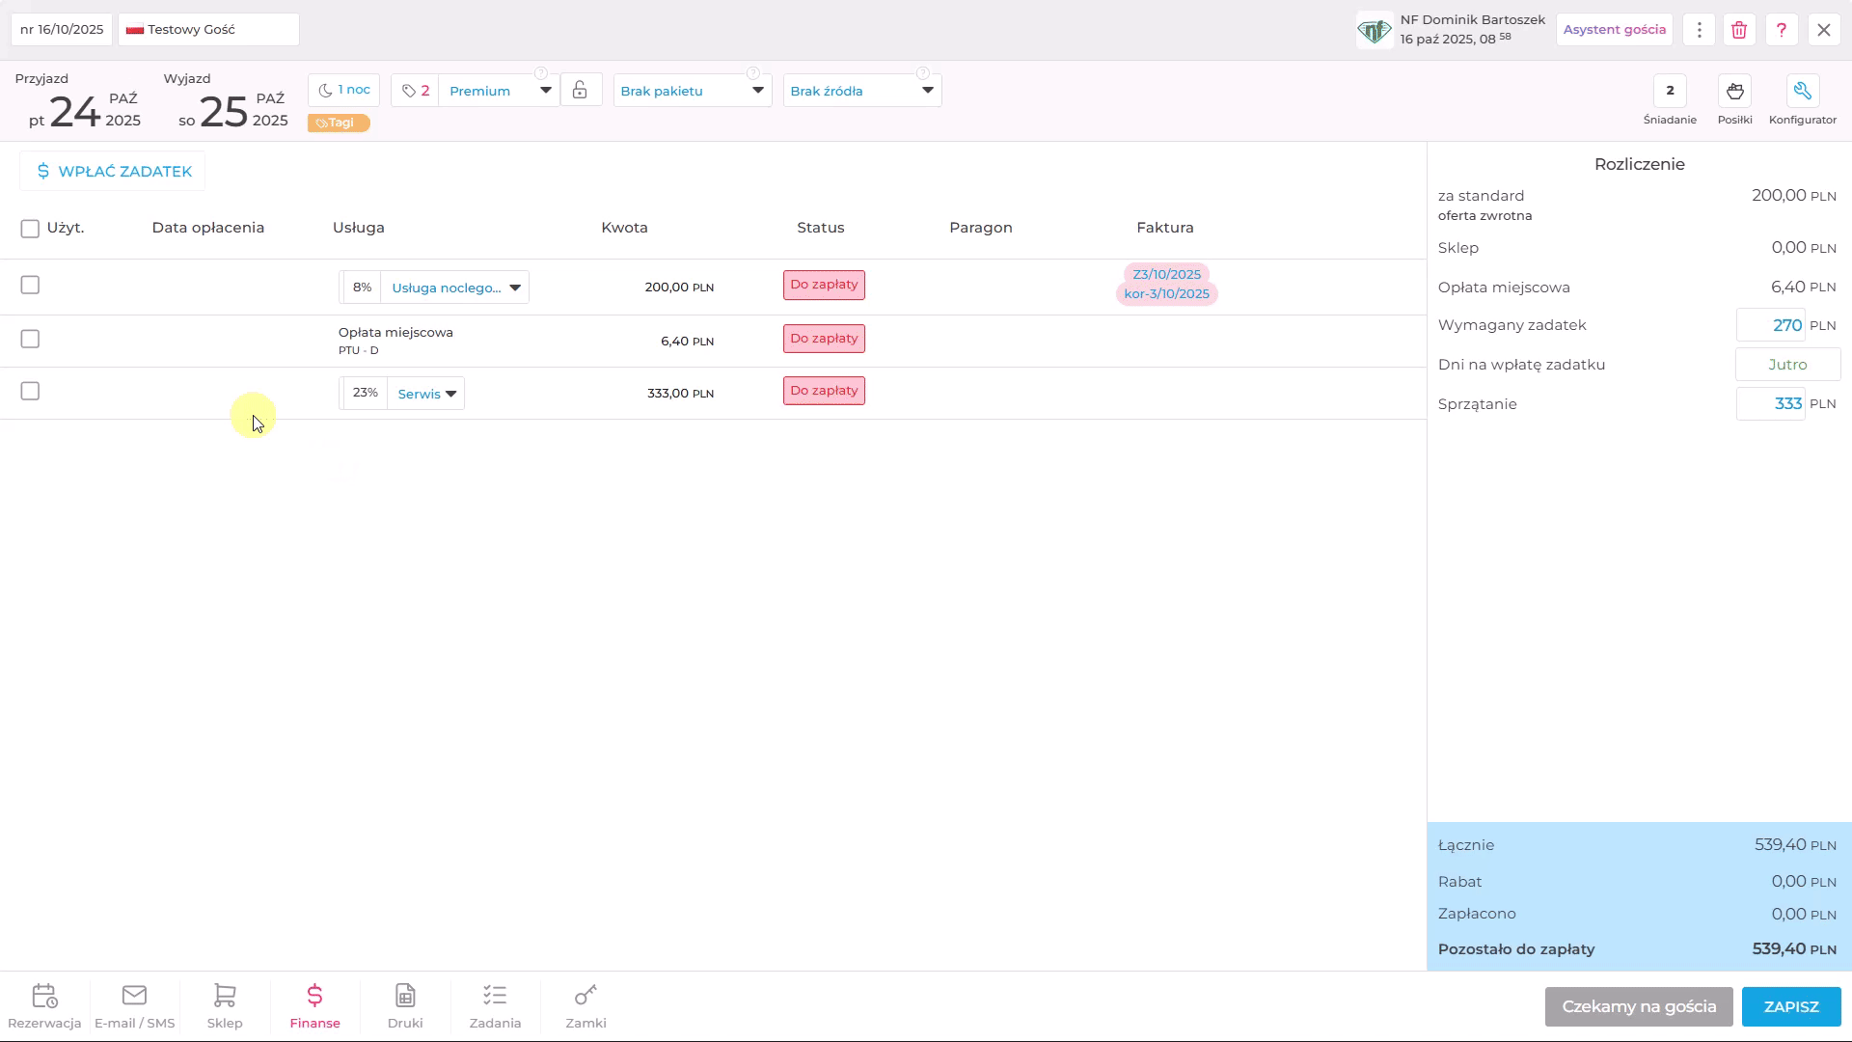Click the Testowy Gość name field
Screen dimensions: 1852x1042
[x=208, y=30]
